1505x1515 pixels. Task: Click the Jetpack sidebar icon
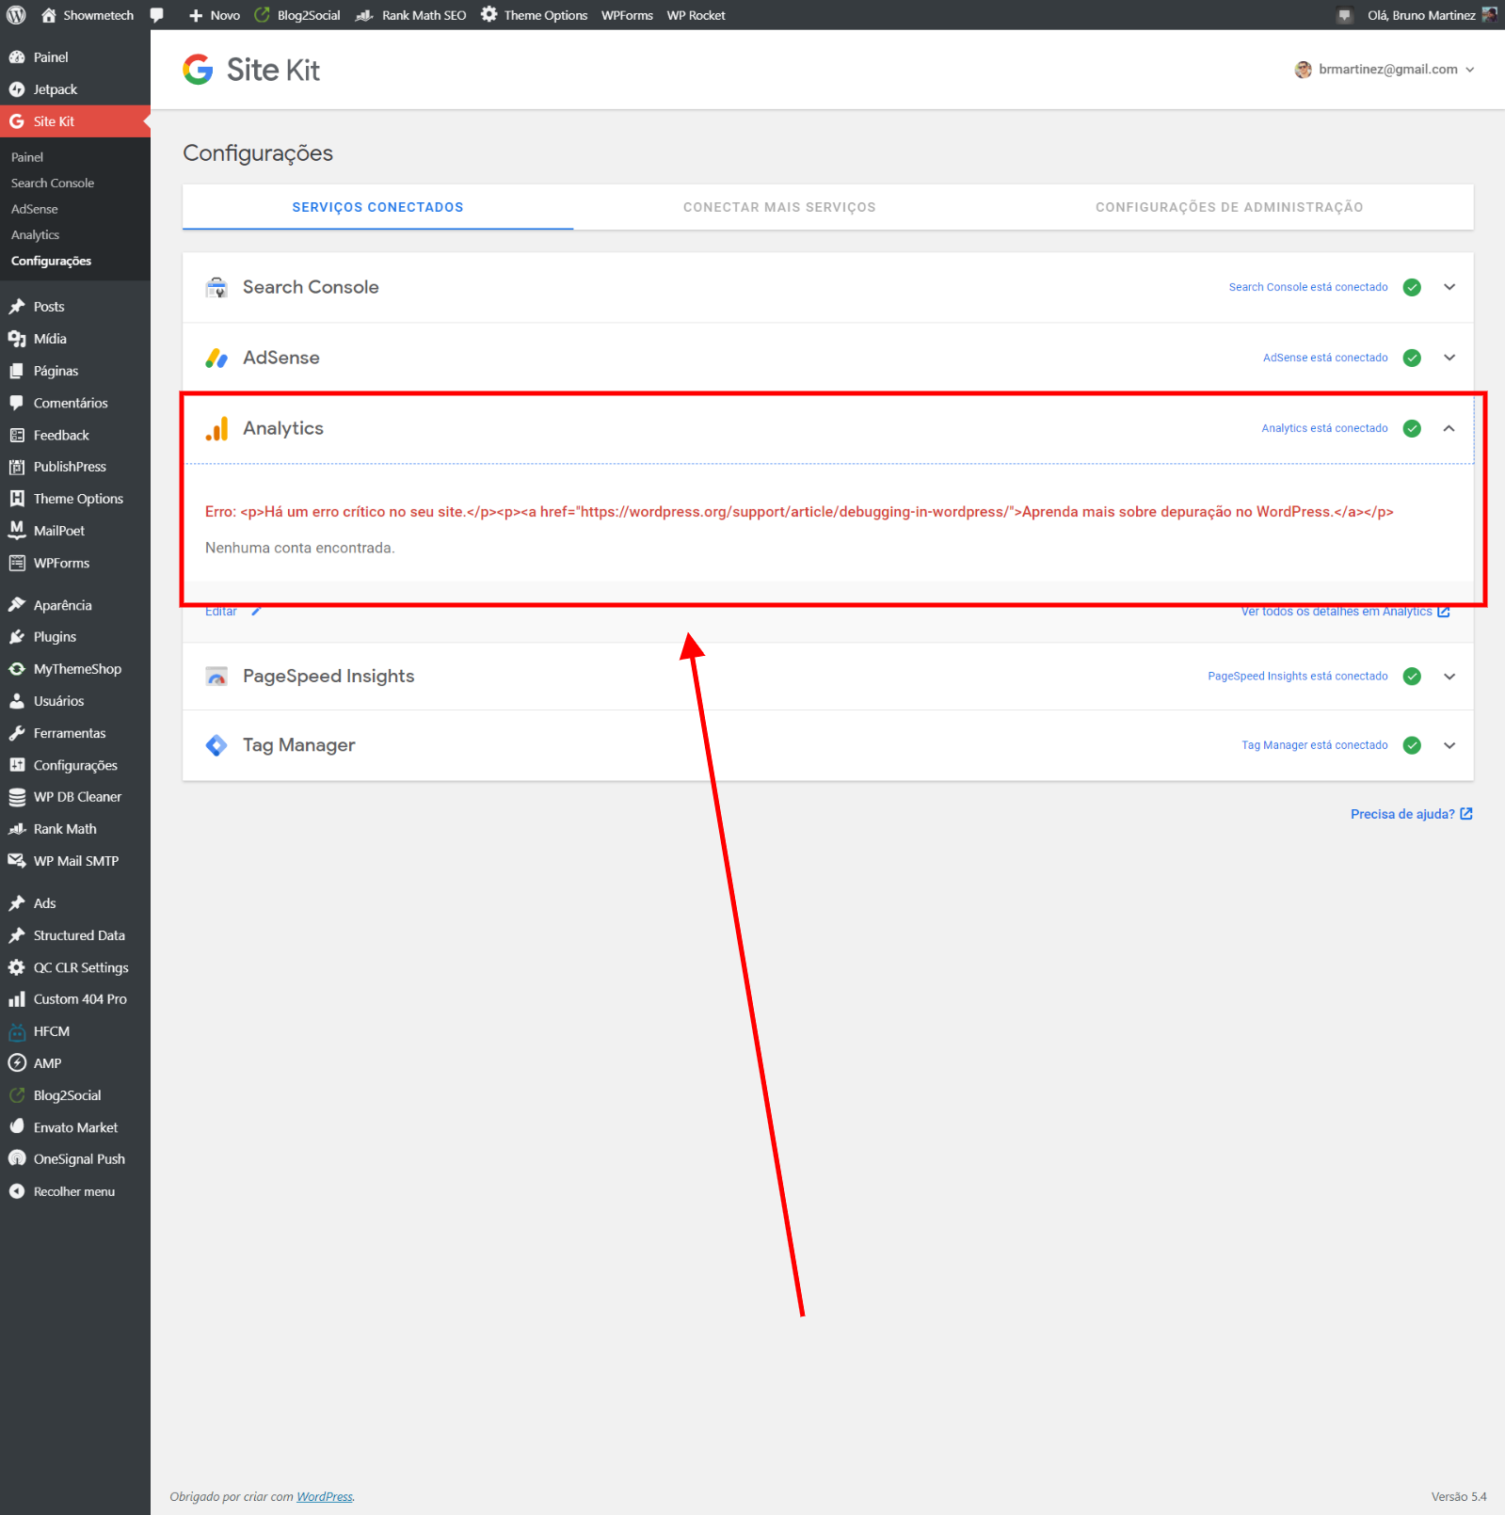[x=17, y=89]
